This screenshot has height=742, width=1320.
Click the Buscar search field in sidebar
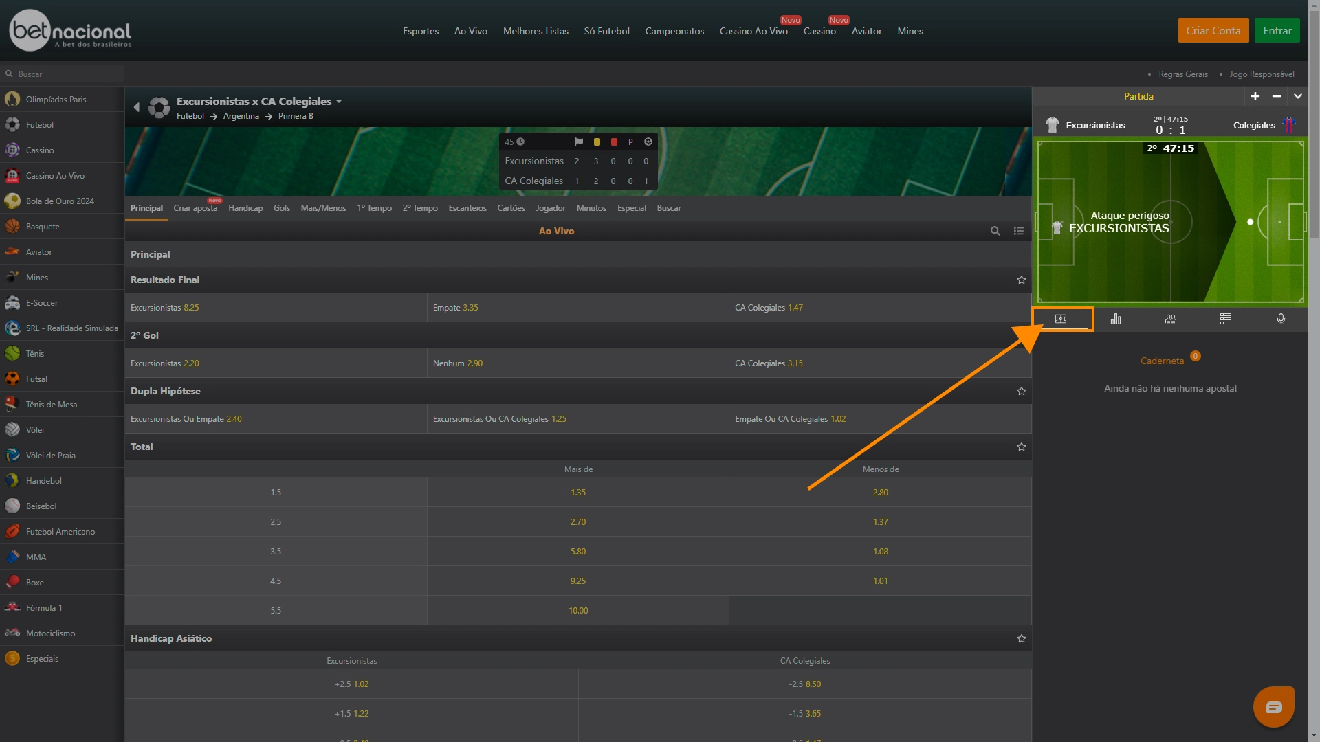click(62, 74)
